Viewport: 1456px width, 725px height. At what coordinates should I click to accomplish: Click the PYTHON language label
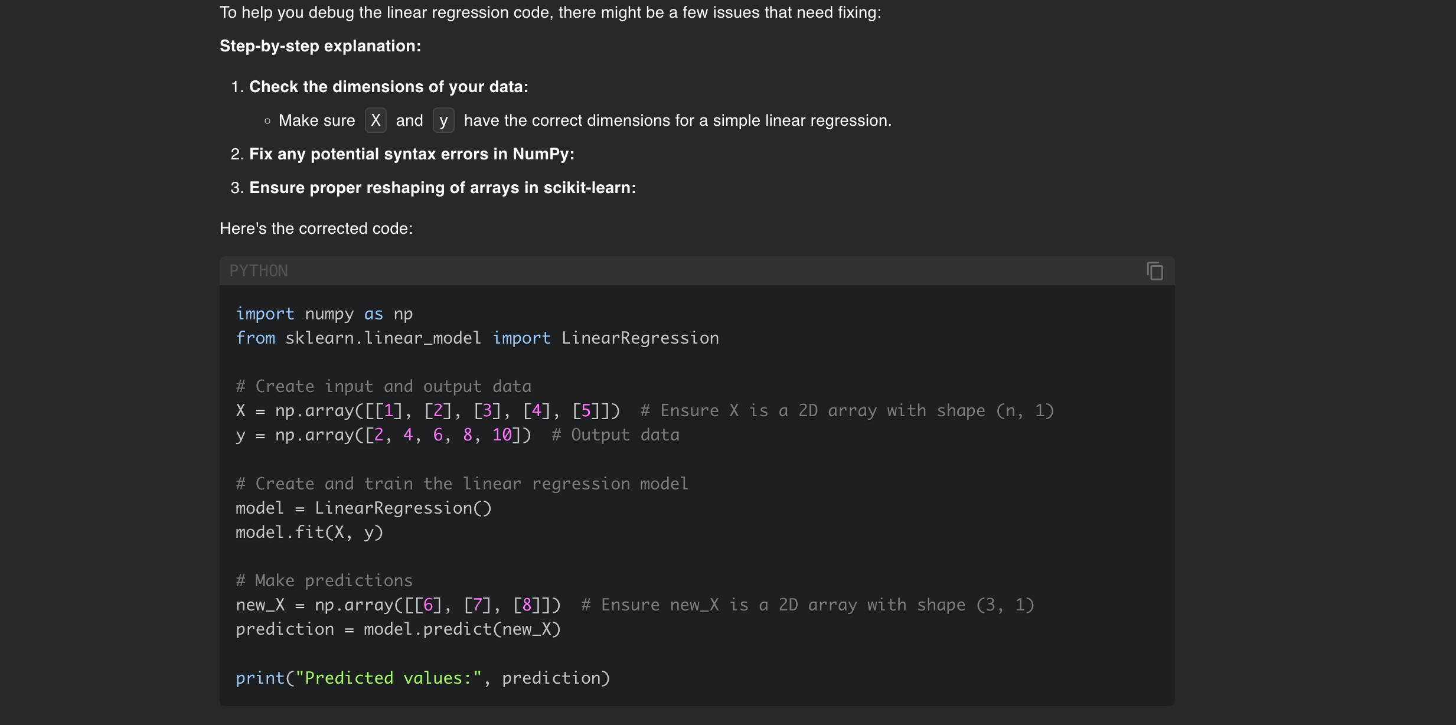pyautogui.click(x=259, y=271)
